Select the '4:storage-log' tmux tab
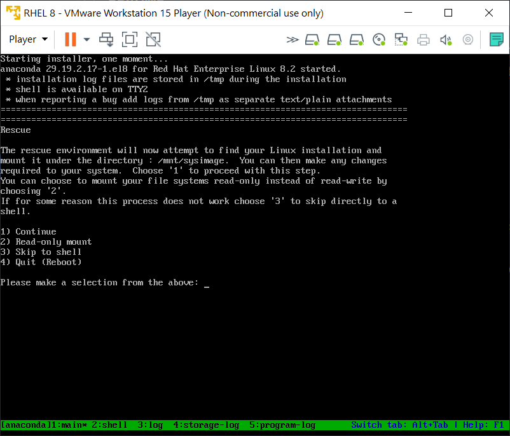510x436 pixels. pyautogui.click(x=206, y=425)
